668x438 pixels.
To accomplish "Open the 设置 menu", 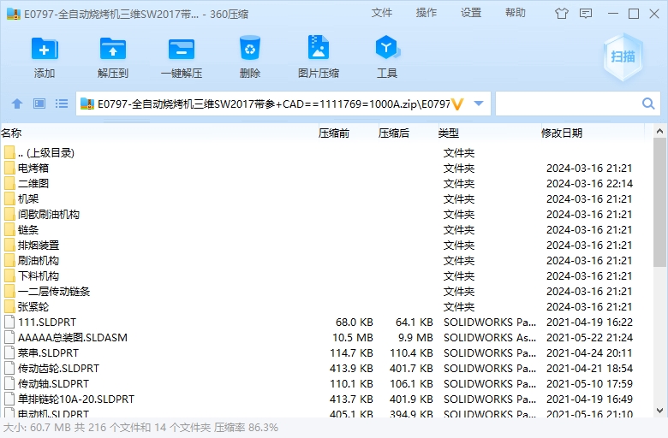I will (471, 13).
